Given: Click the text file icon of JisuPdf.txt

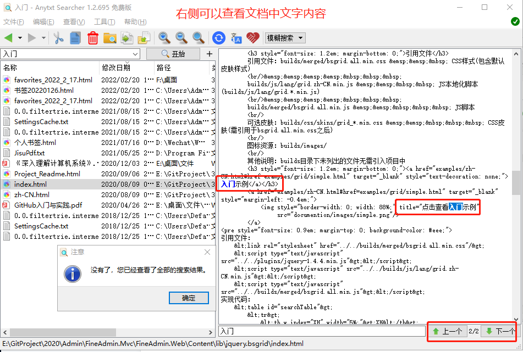Looking at the screenshot, I should point(7,153).
